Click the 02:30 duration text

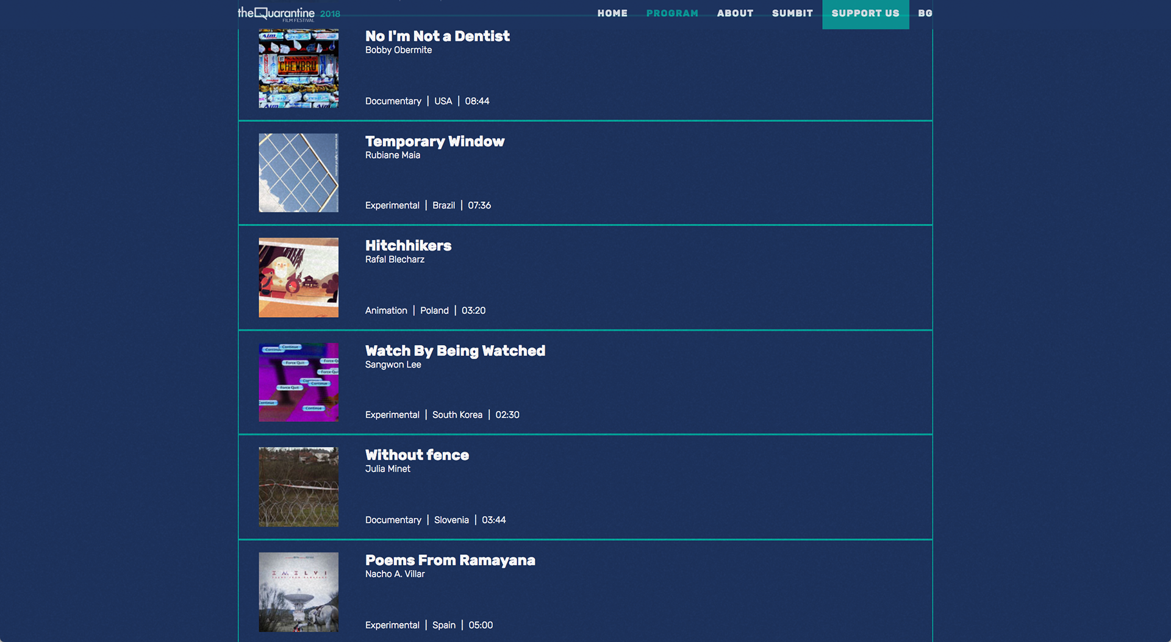coord(507,415)
